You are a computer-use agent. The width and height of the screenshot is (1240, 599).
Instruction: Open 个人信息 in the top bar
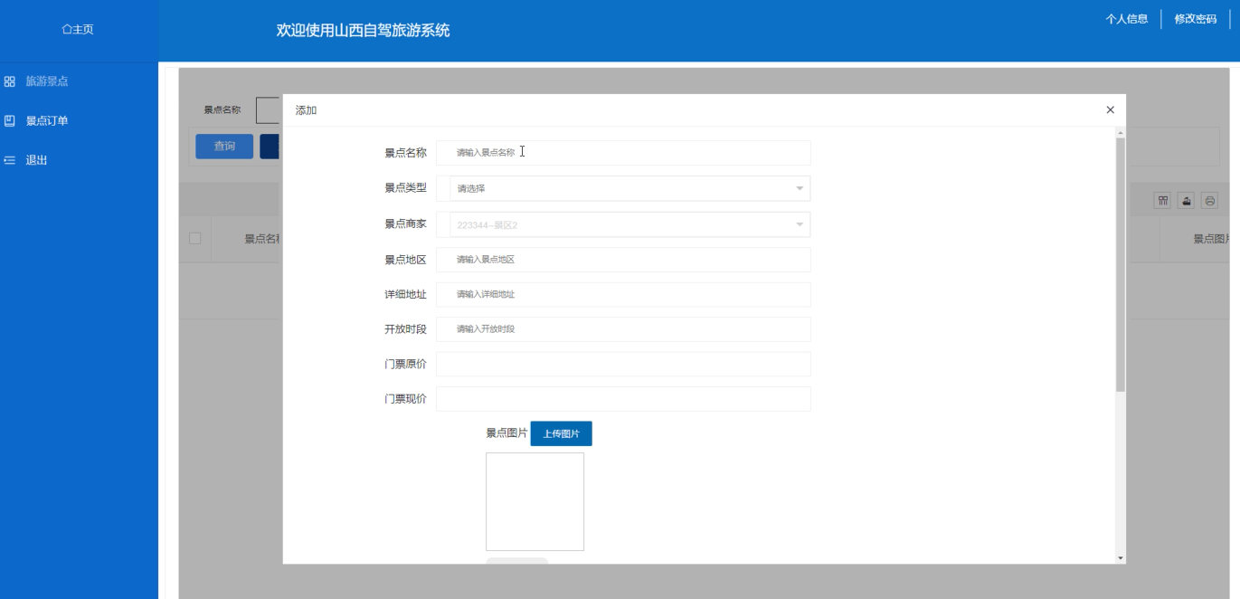pos(1127,19)
